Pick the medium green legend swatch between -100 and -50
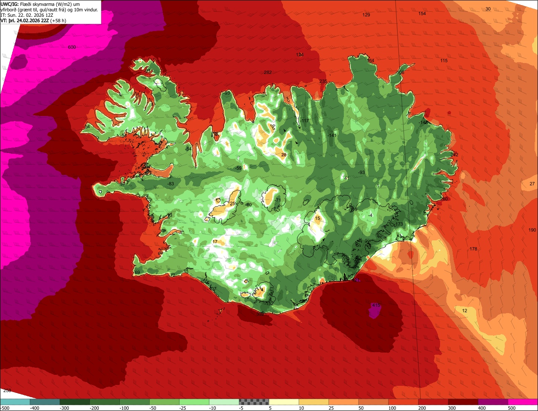The height and width of the screenshot is (411, 538). (x=134, y=402)
